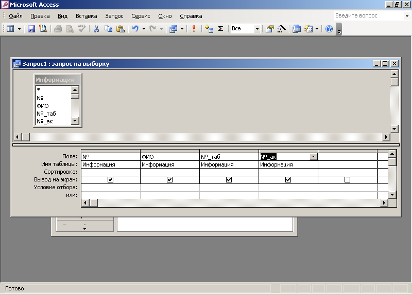Screen dimensions: 412x295
Task: Uncheck Show checkbox for №_таб column
Action: [x=229, y=180]
